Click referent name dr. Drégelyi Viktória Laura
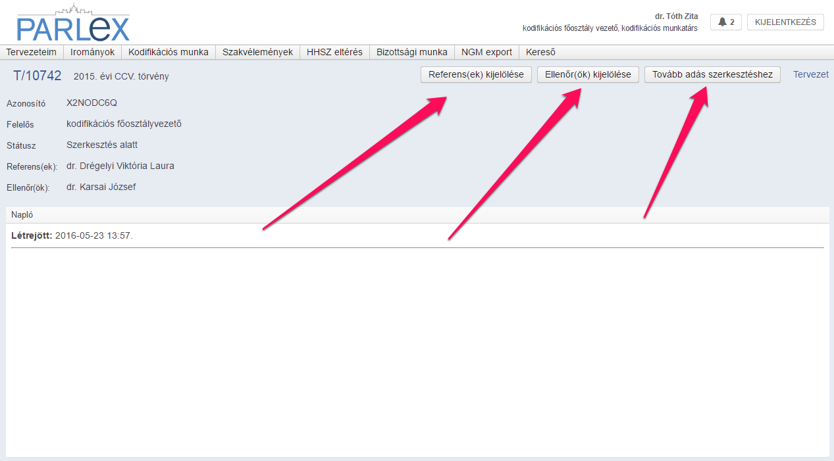The width and height of the screenshot is (834, 461). click(120, 166)
